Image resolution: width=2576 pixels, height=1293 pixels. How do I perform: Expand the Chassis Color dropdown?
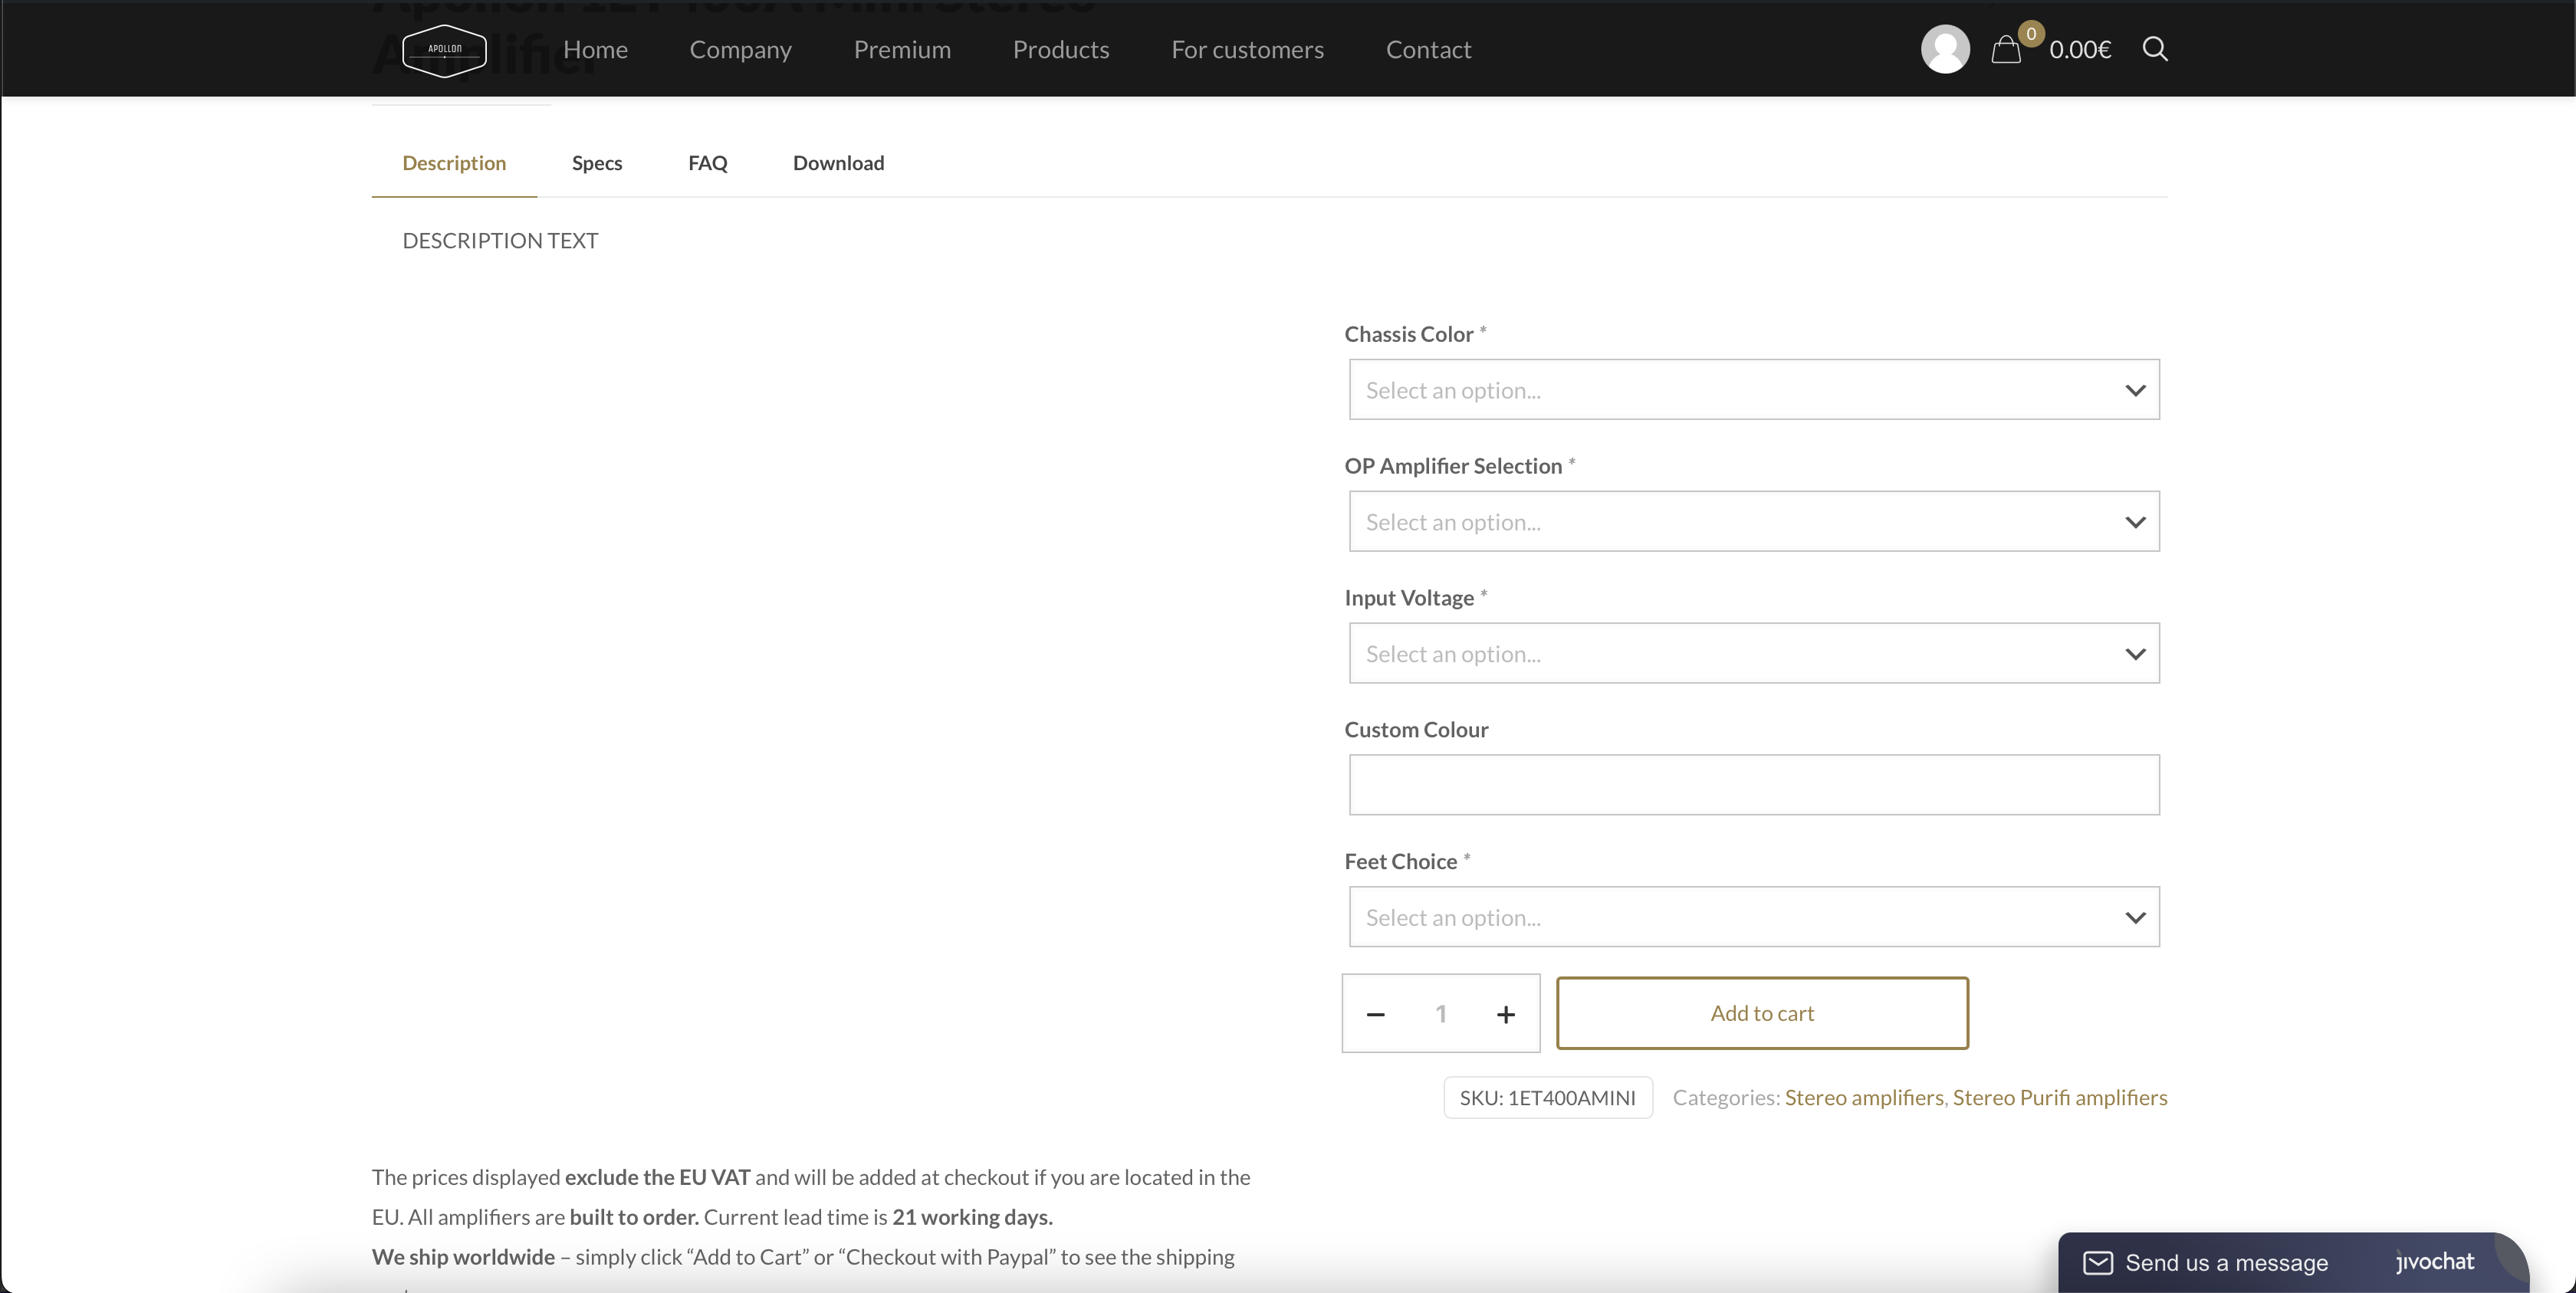1753,388
